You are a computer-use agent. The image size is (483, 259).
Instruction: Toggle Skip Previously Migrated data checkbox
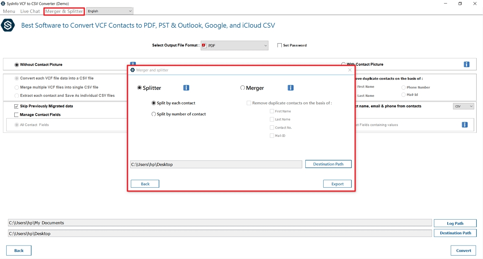coord(16,106)
